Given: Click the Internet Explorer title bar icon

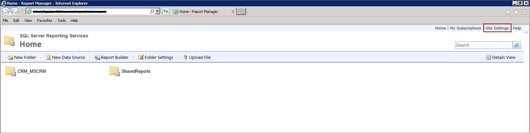Looking at the screenshot, I should (4, 3).
